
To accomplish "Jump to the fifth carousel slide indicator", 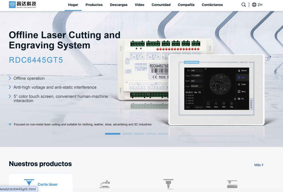I will pos(163,134).
